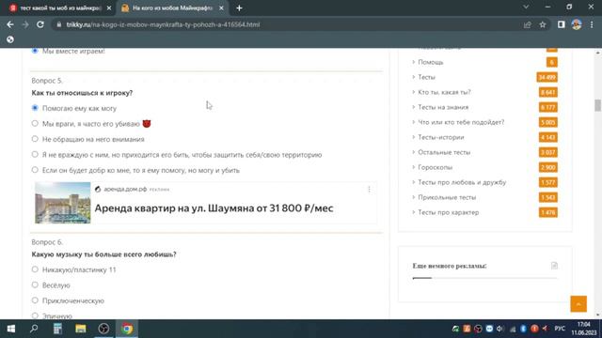Open 'Помощь' category link
The height and width of the screenshot is (338, 602).
431,62
